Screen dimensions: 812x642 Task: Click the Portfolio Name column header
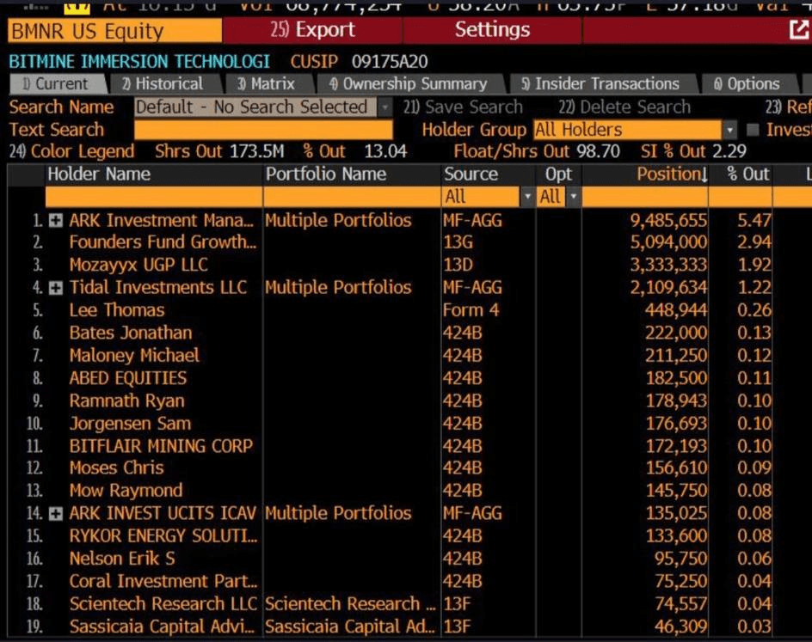326,174
